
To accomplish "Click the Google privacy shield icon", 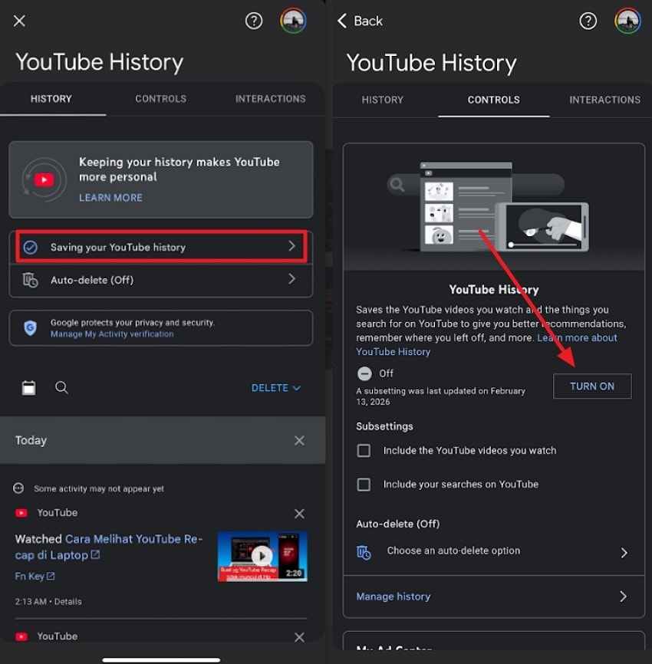I will coord(29,327).
